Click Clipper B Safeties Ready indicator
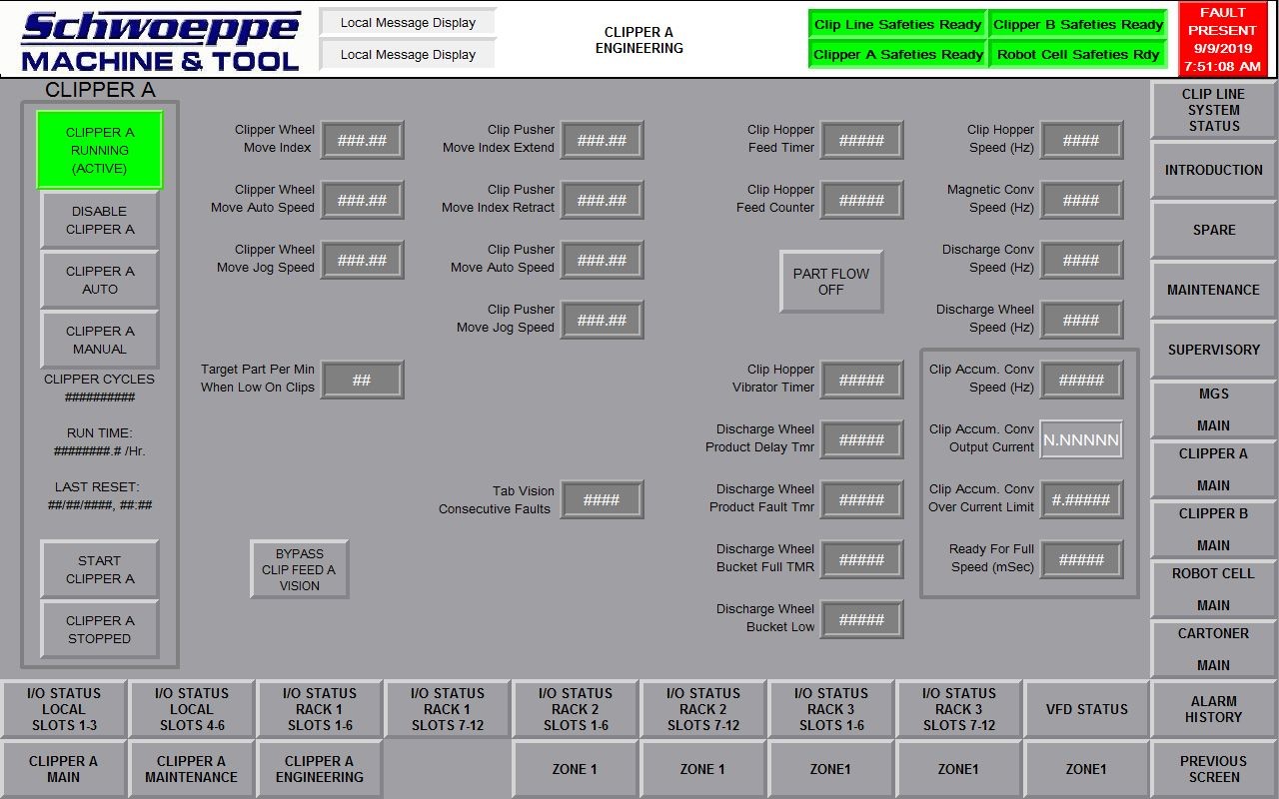 pyautogui.click(x=1078, y=25)
